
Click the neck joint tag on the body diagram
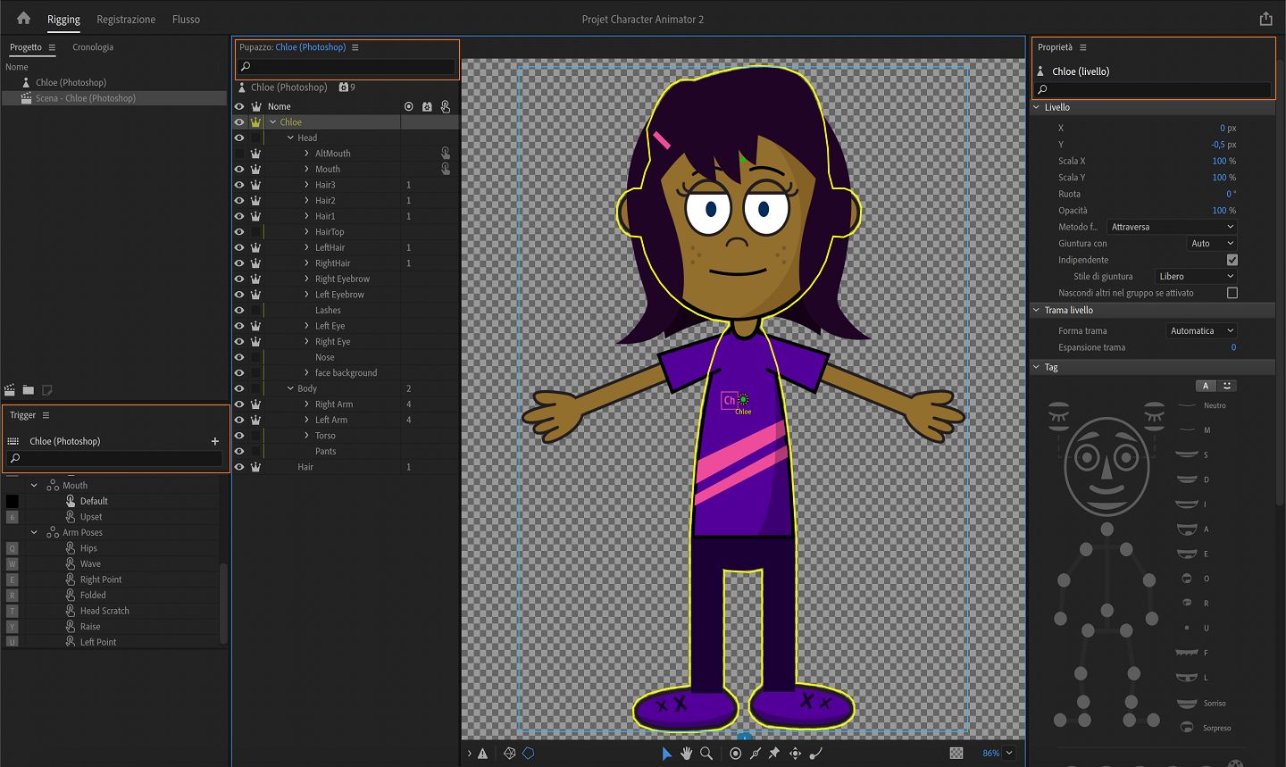coord(1107,529)
